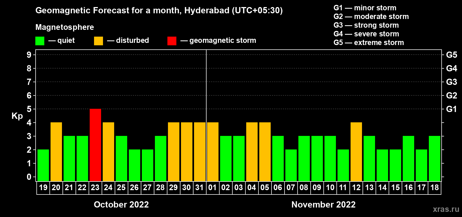Select the orange bar for October 20

tap(56, 152)
